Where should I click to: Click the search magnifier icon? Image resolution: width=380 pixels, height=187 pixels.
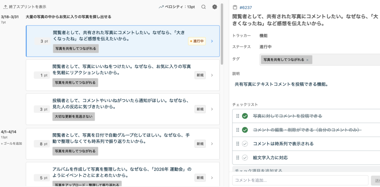(x=203, y=7)
